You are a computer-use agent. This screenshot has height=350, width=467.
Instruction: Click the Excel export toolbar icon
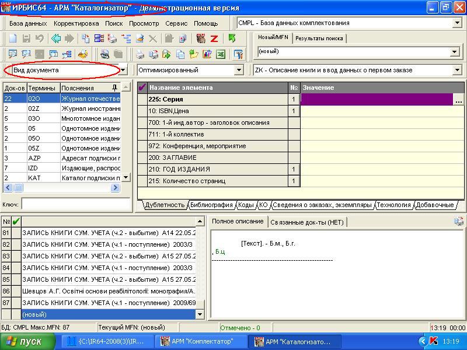click(x=221, y=54)
